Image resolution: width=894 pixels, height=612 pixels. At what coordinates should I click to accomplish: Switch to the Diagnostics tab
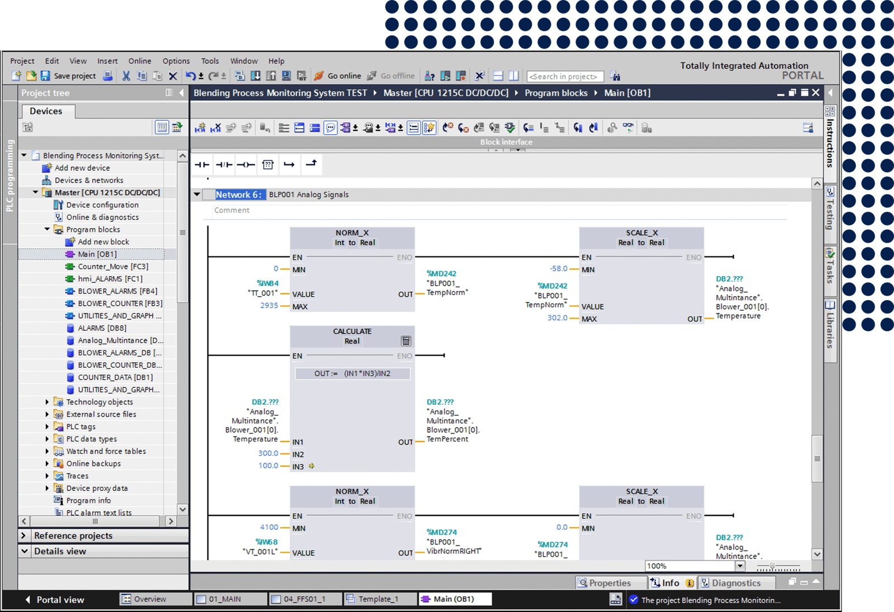[736, 583]
